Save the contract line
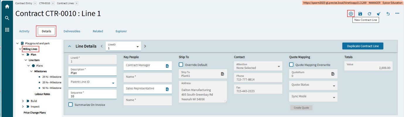Screen dimensions: 404x117 [360, 13]
